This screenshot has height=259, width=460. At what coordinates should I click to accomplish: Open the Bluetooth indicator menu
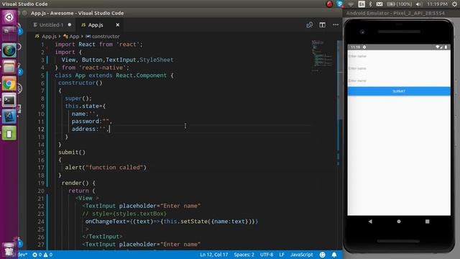click(x=371, y=4)
